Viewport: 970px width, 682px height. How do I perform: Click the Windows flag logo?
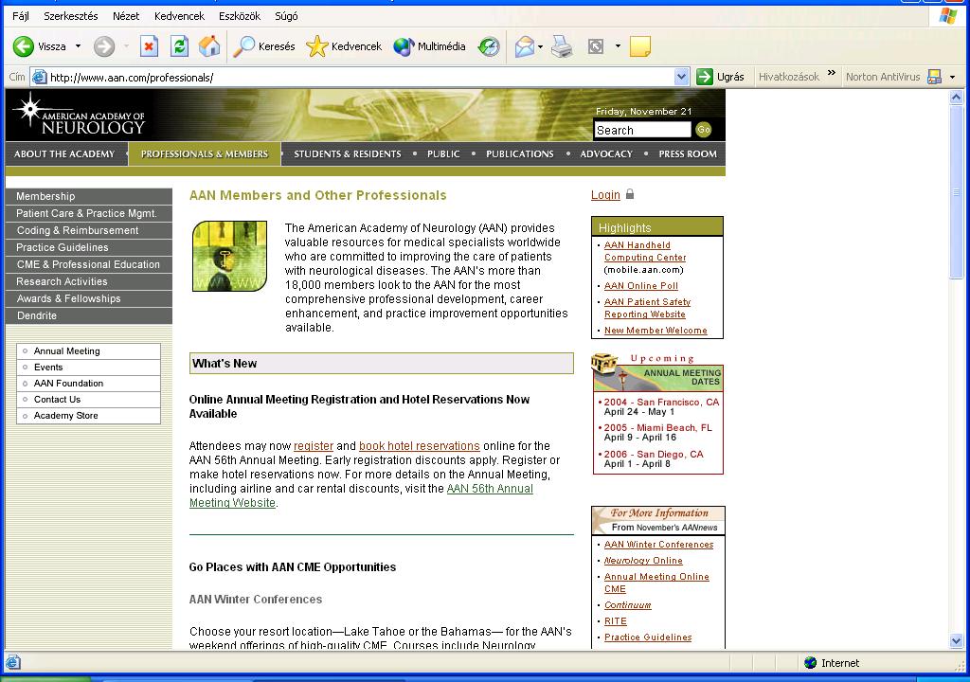coord(947,16)
